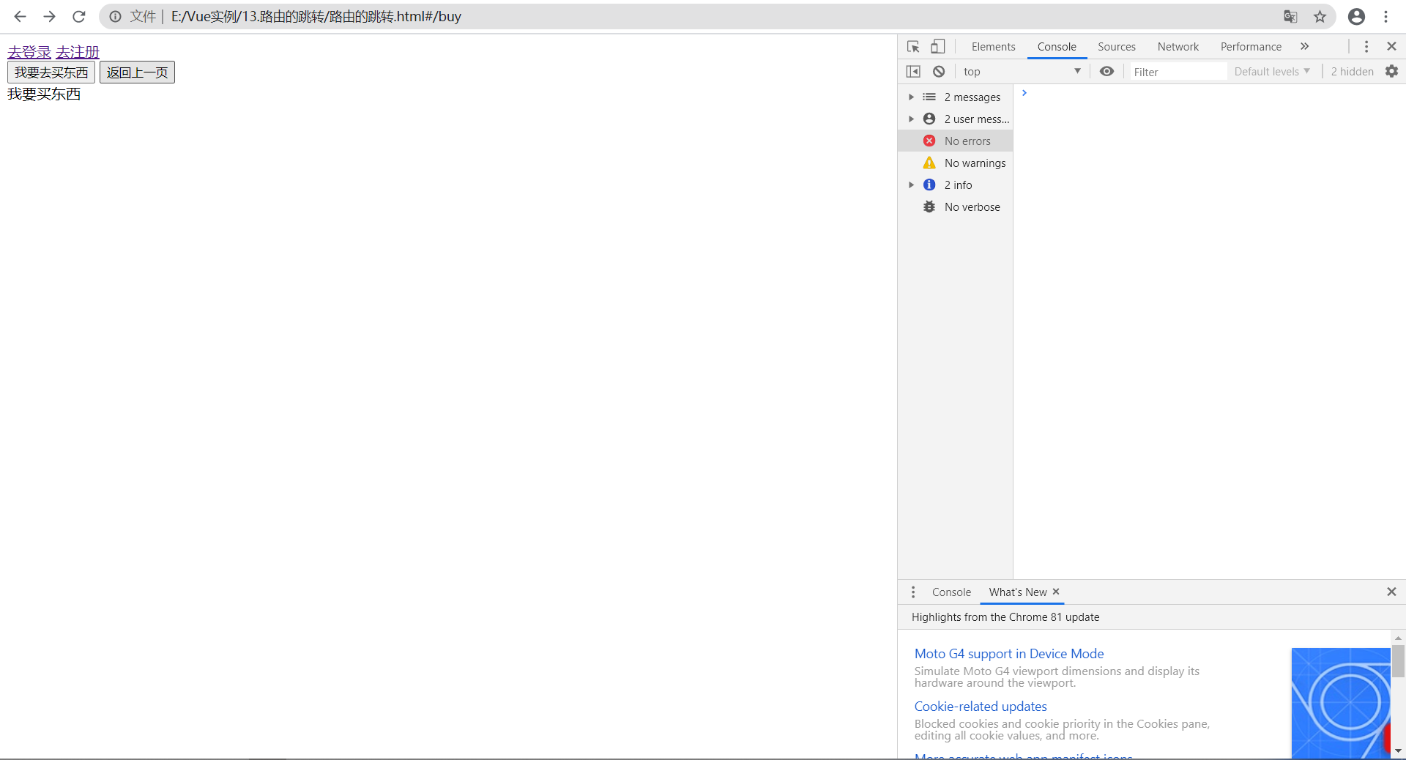
Task: Hide the console sidebar
Action: coord(913,71)
